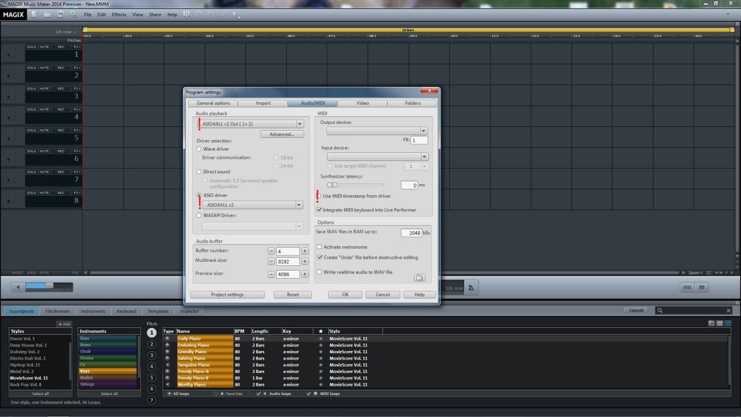Click the volume slider near transport
The image size is (741, 417).
click(49, 287)
